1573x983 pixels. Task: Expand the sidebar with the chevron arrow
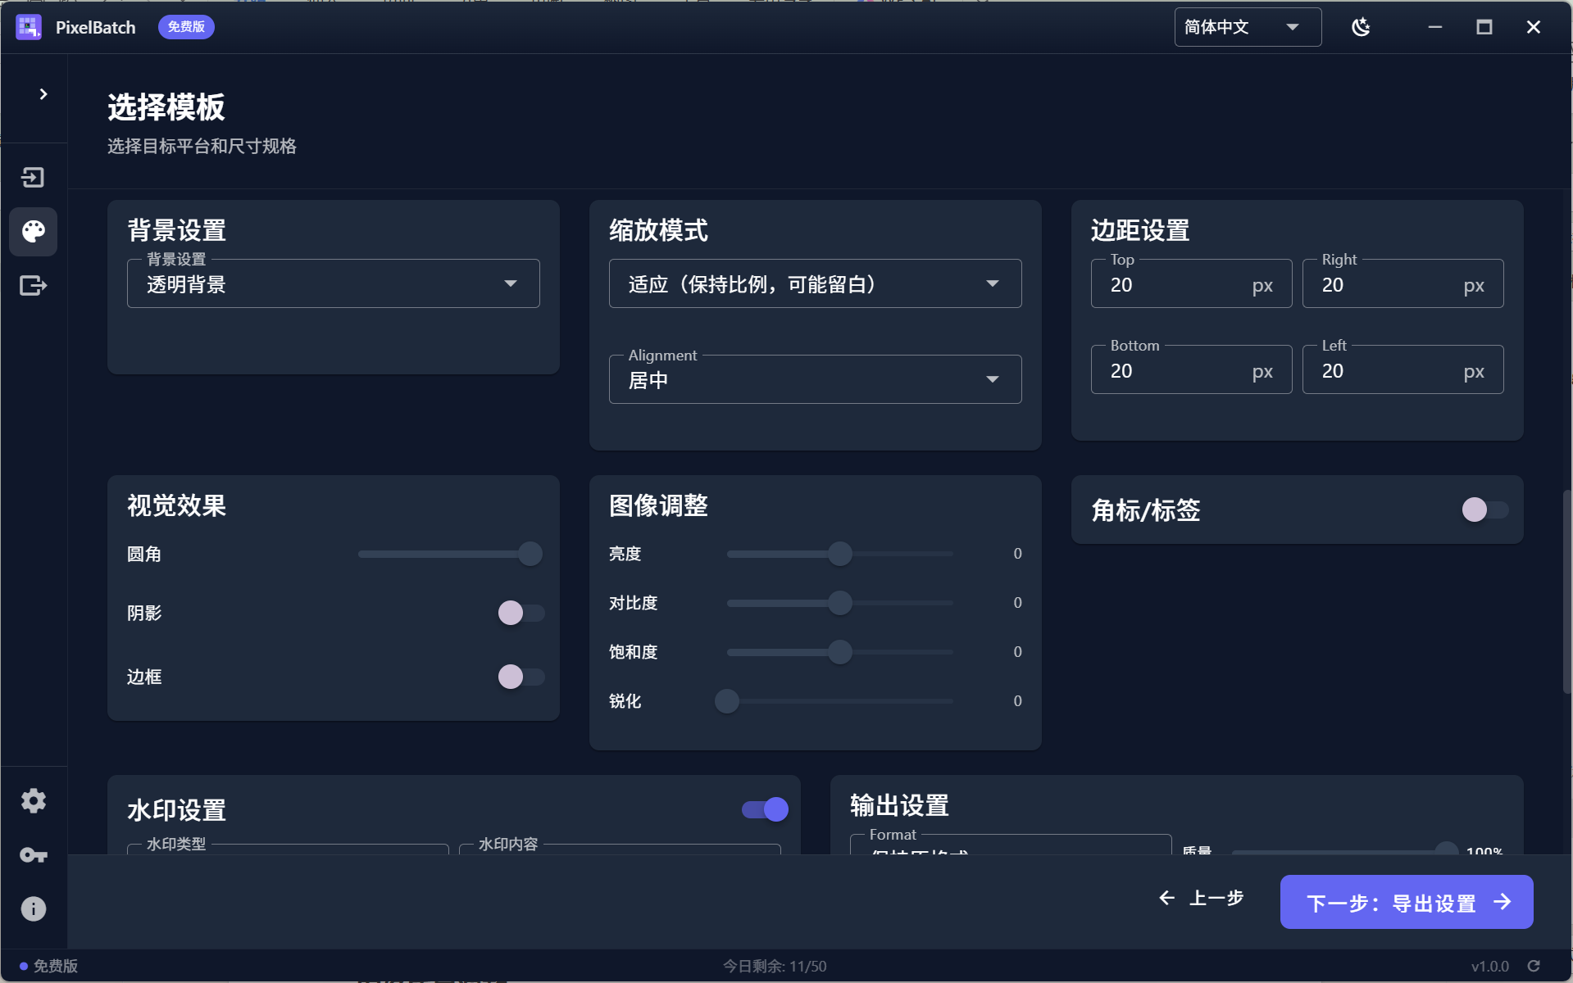tap(43, 94)
